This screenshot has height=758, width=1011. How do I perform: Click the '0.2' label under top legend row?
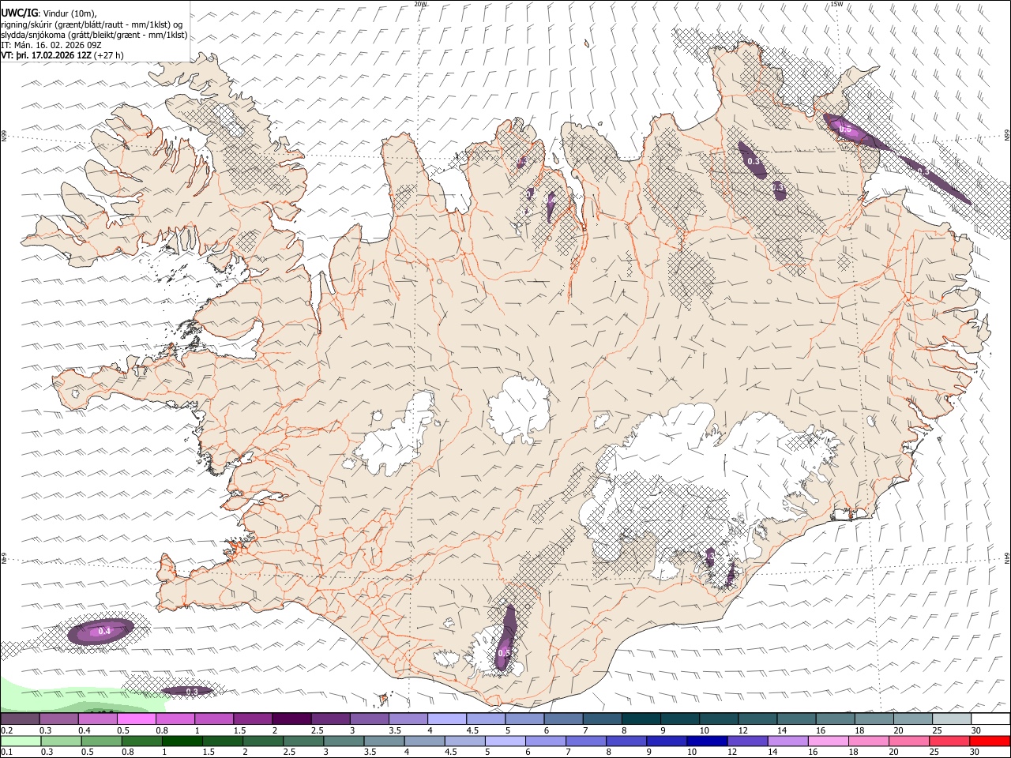click(6, 730)
